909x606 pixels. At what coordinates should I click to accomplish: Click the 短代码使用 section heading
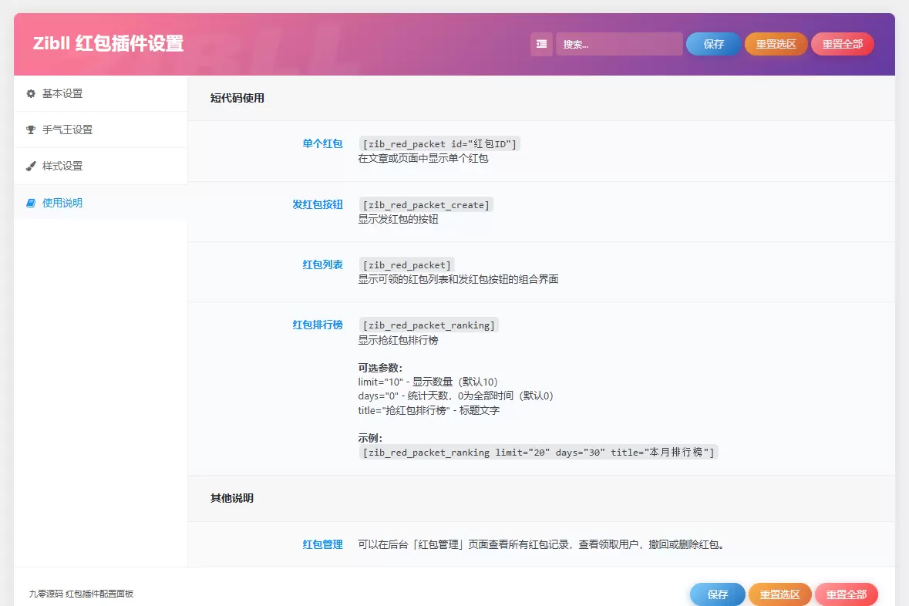(x=237, y=98)
